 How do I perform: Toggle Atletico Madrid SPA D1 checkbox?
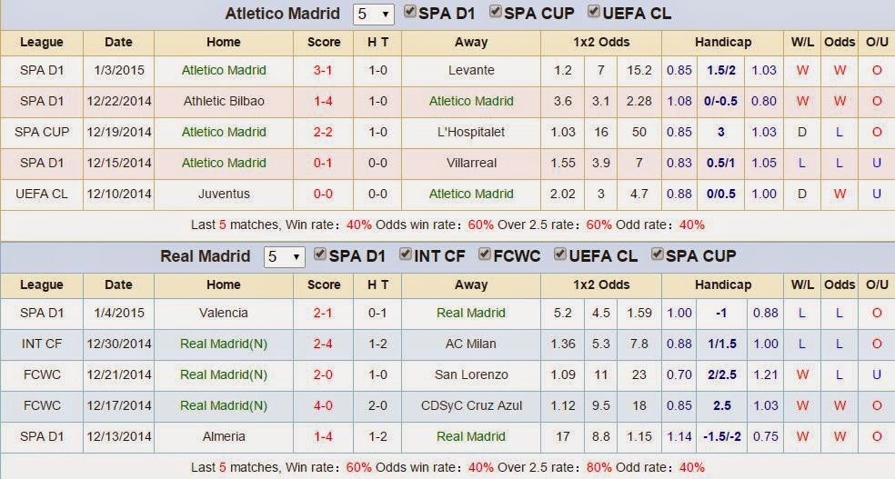(411, 13)
